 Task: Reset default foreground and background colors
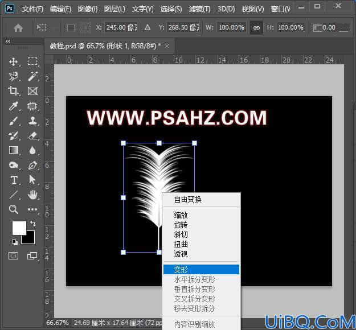point(15,242)
